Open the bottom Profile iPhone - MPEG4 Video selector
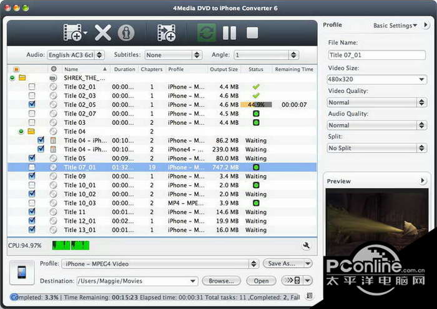This screenshot has width=437, height=309. 160,263
